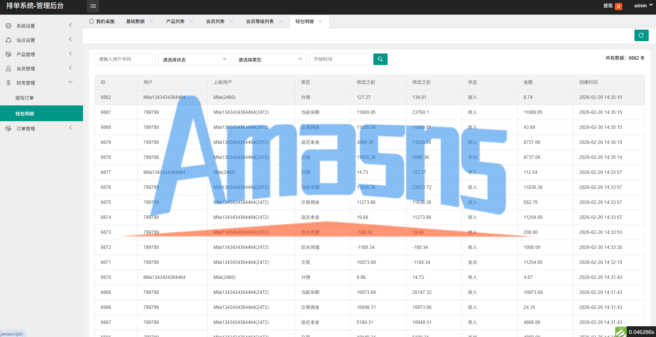Switch to the 我的桌面 tab
Image resolution: width=656 pixels, height=337 pixels.
[x=102, y=22]
